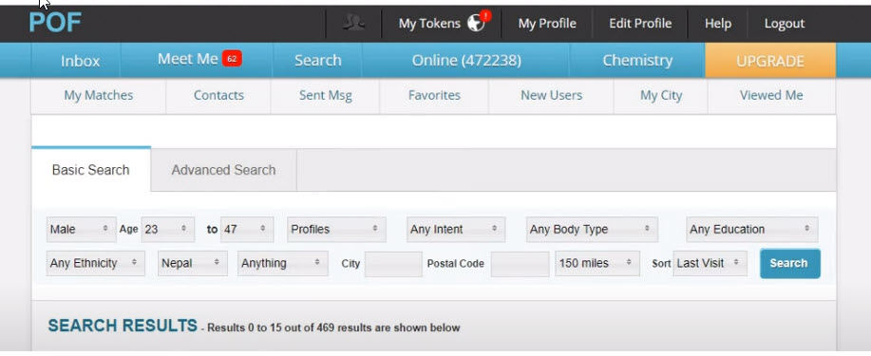Open the minimum age 23 dropdown
This screenshot has height=356, width=871.
168,230
